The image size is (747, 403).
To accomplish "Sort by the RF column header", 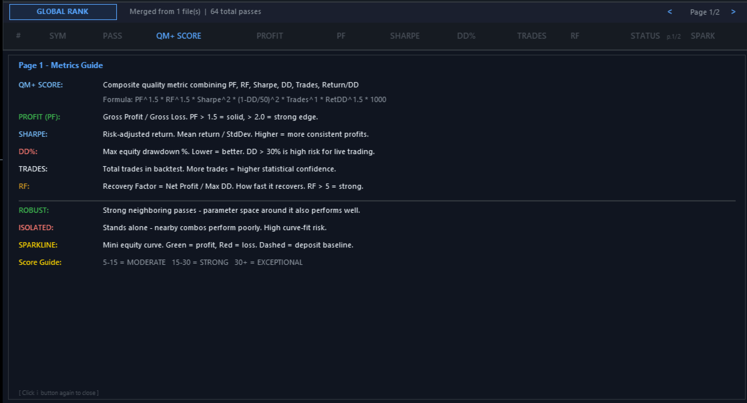I will click(x=575, y=36).
